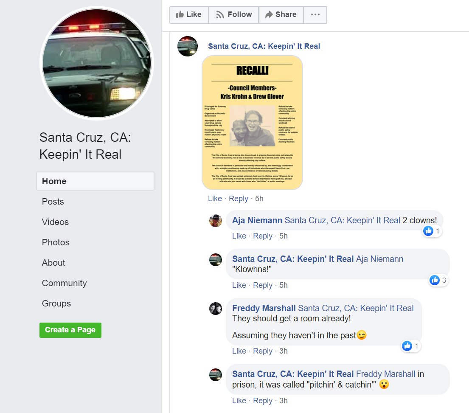Click page avatar next to top comment
Screen dimensions: 469x413
coord(188,46)
